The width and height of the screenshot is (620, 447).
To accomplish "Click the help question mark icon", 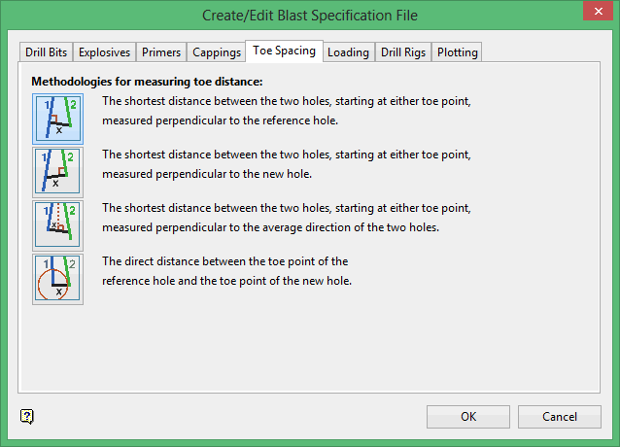I will click(27, 417).
